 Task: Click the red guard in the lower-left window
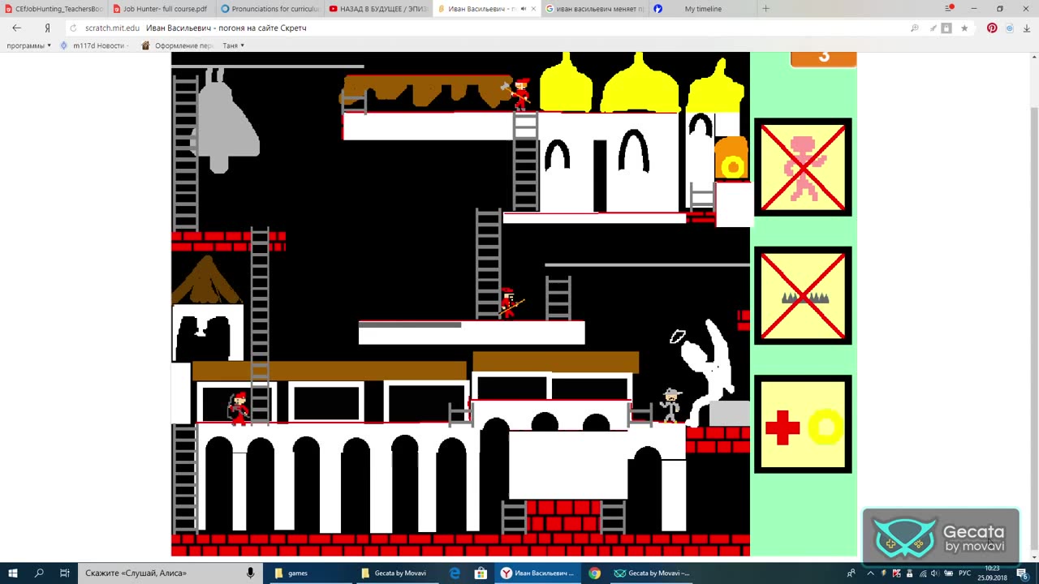[238, 407]
